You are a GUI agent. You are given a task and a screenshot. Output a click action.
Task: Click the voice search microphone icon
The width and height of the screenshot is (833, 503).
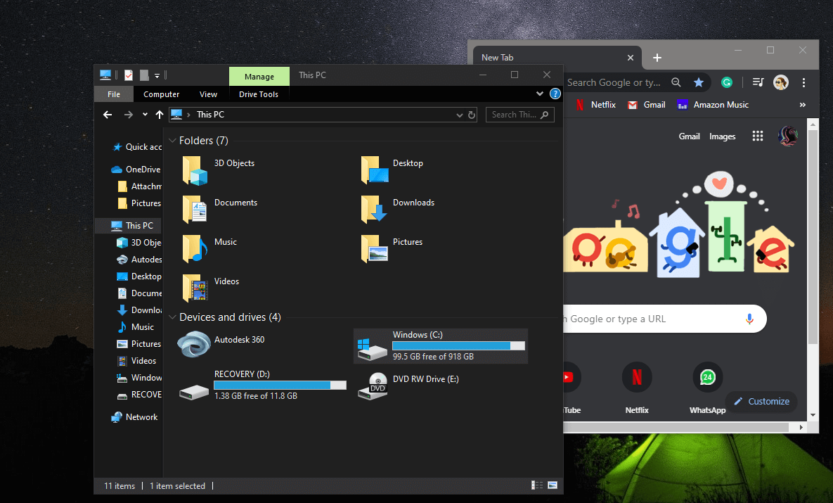(749, 319)
